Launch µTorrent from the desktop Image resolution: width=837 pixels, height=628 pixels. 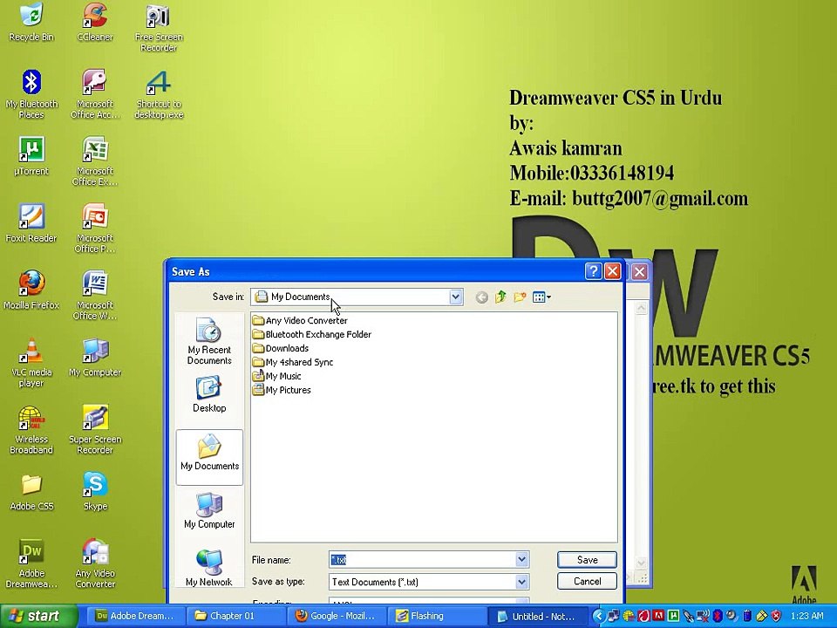coord(31,156)
